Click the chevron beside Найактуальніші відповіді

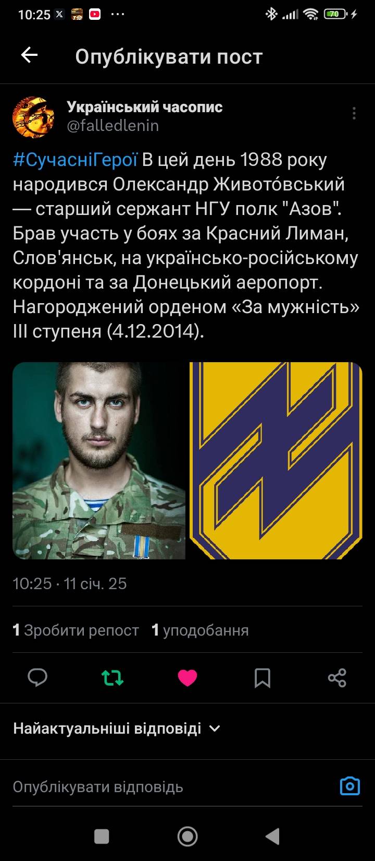click(x=214, y=728)
